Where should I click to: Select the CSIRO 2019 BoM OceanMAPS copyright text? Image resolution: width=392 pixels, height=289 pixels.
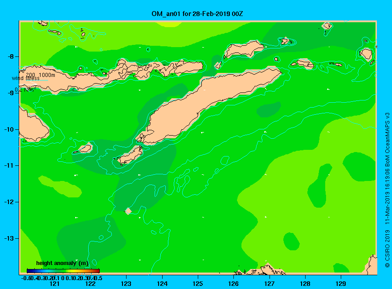coord(387,190)
